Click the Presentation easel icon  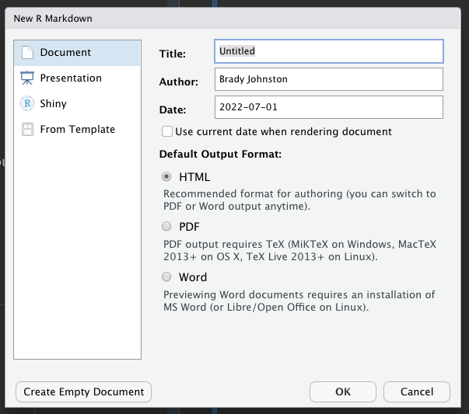[27, 78]
